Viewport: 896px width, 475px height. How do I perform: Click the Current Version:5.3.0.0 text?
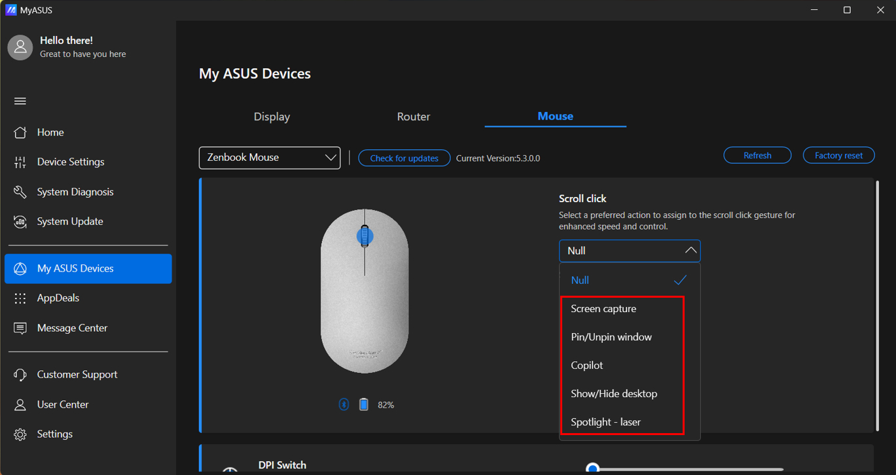click(498, 158)
